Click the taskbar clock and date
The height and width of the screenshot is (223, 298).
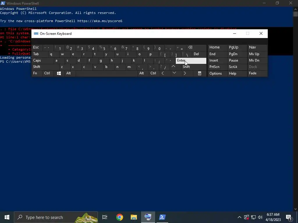click(273, 217)
